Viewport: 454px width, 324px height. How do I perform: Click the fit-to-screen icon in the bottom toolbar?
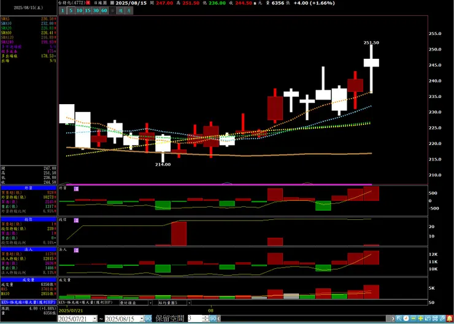click(x=435, y=318)
